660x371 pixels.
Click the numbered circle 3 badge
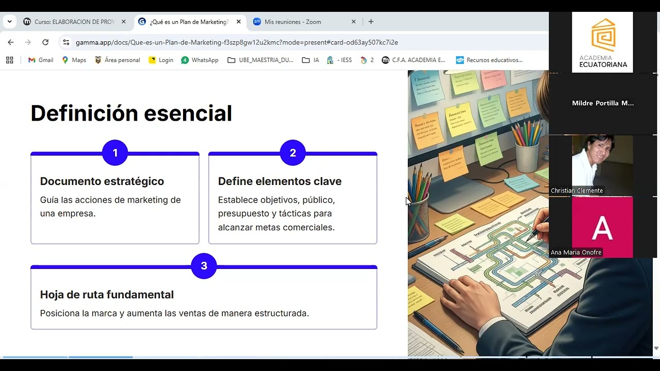coord(204,266)
